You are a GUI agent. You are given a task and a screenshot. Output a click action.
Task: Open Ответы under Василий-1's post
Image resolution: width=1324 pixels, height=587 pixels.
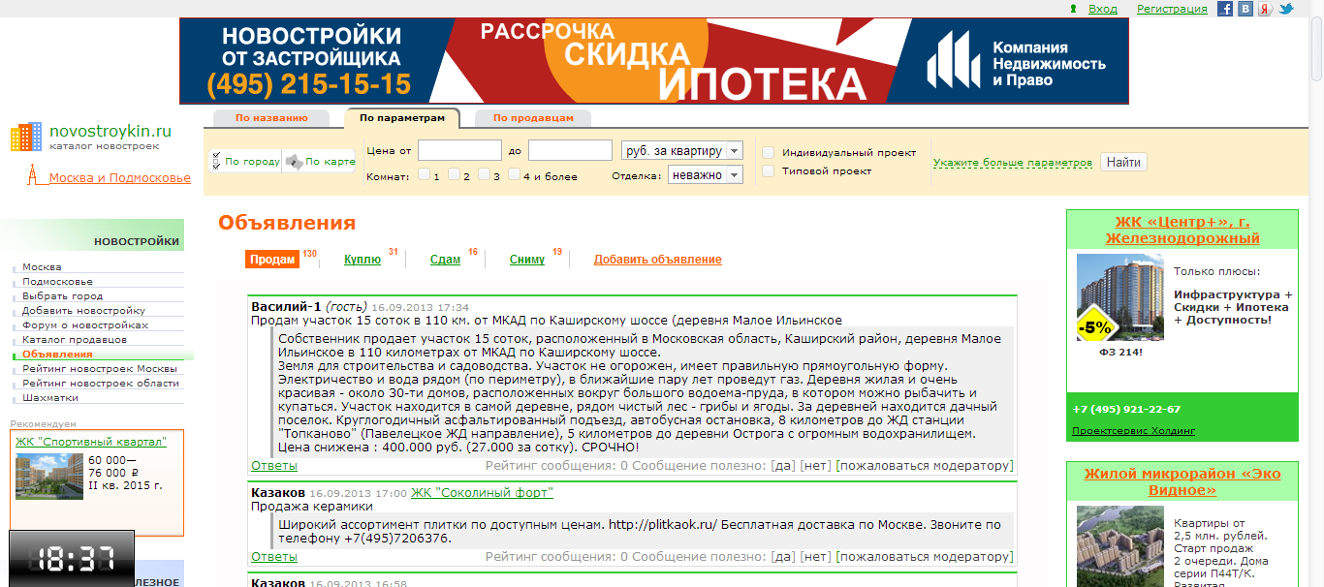(x=274, y=466)
